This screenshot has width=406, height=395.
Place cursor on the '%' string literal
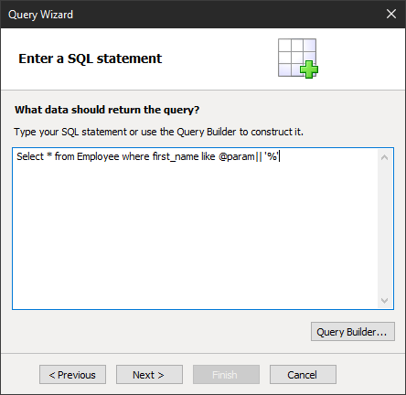tap(272, 156)
